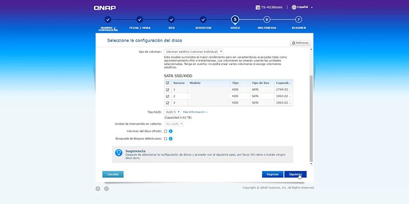Screen dimensions: 409x204
Task: Click the scrollbar up arrow
Action: click(311, 49)
